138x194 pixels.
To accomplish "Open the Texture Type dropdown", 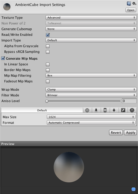I will (91, 17).
